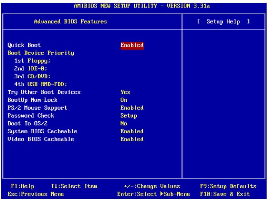Click the F9:Setup Defaults hint

click(228, 186)
